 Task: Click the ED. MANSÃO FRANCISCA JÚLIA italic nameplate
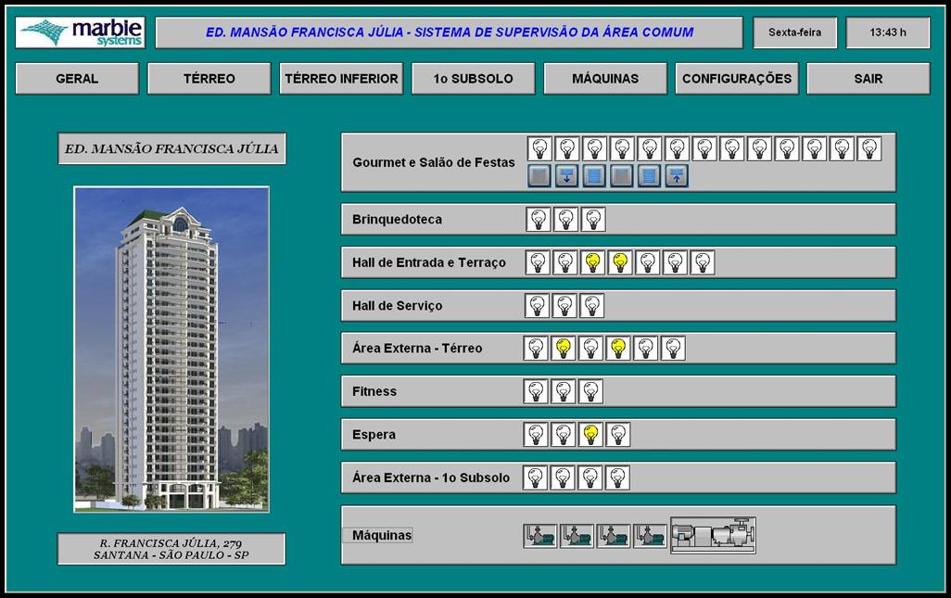(x=171, y=148)
